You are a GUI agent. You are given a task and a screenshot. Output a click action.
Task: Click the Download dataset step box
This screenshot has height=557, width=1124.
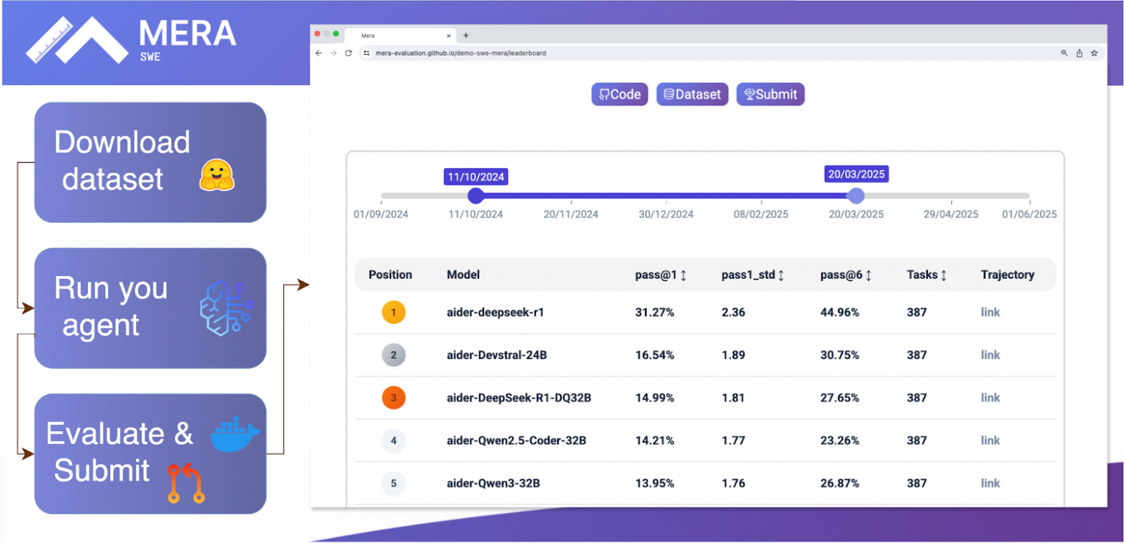[151, 162]
